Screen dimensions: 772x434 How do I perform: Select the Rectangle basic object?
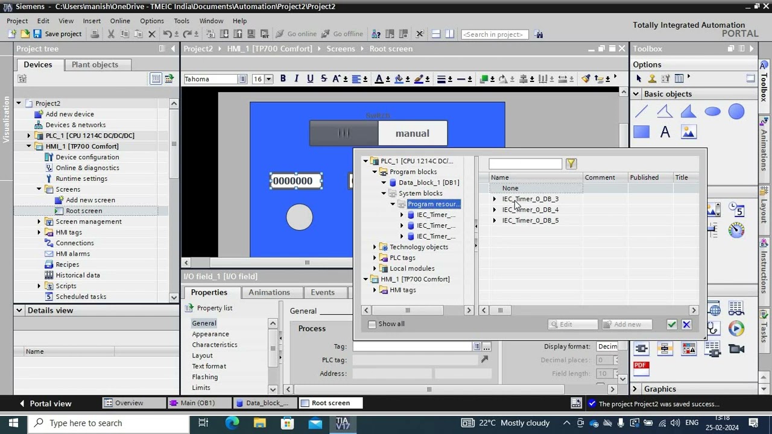coord(641,132)
